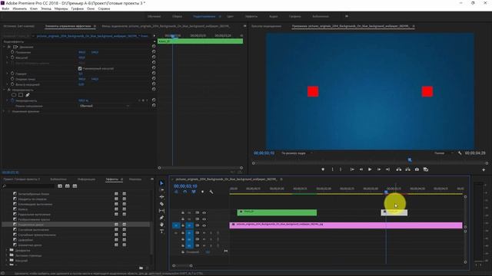Toggle Opacity animation stopwatch

coord(12,100)
